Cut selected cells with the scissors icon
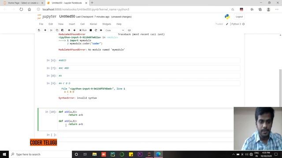This screenshot has height=158, width=282. [x=51, y=30]
